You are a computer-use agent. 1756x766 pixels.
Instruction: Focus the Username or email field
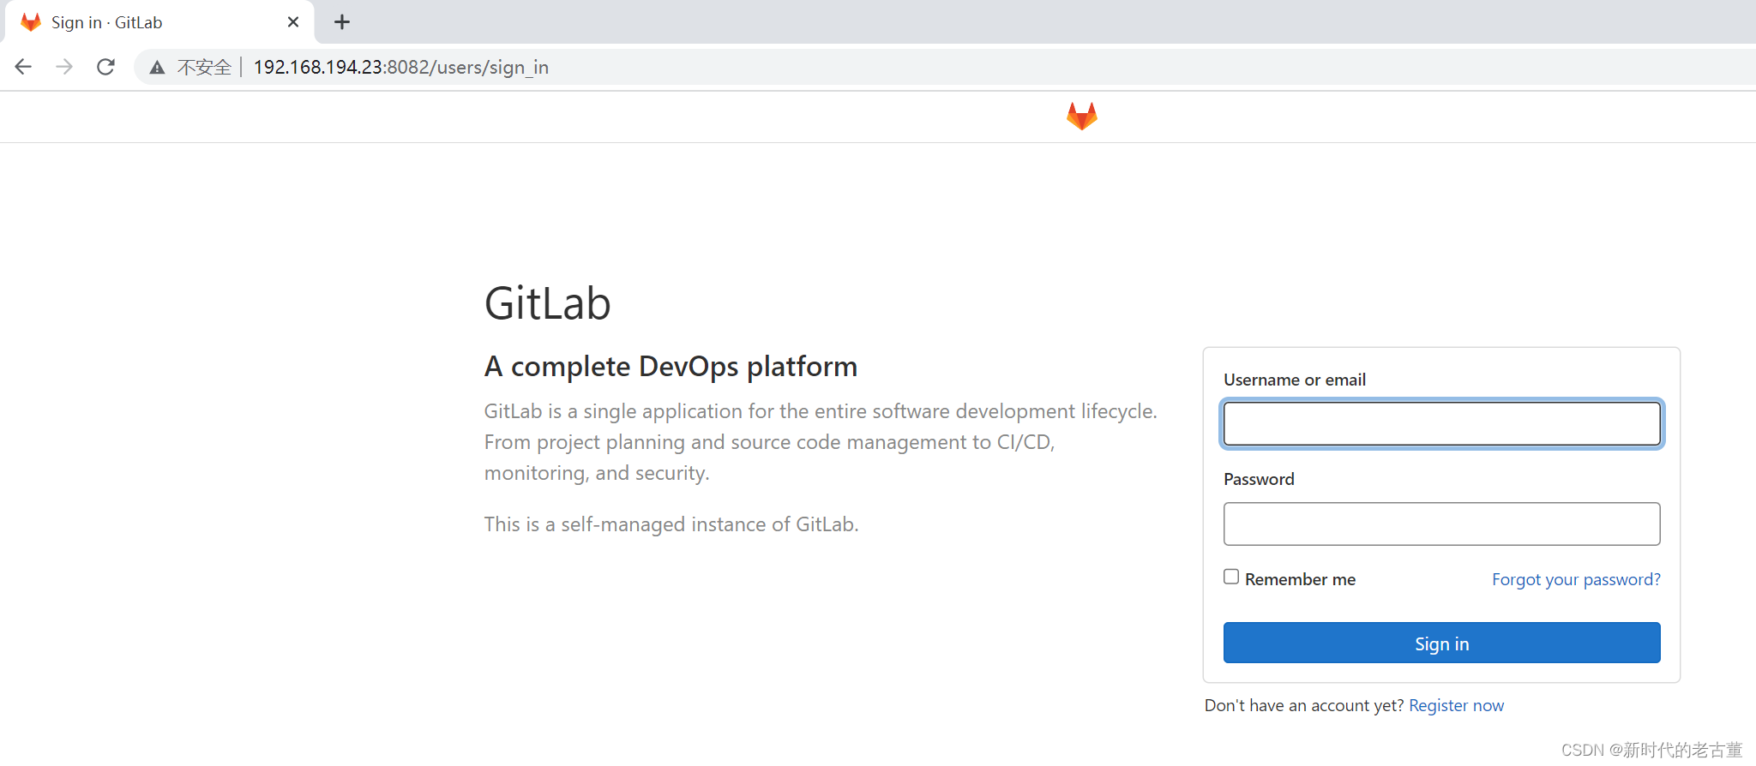point(1441,423)
